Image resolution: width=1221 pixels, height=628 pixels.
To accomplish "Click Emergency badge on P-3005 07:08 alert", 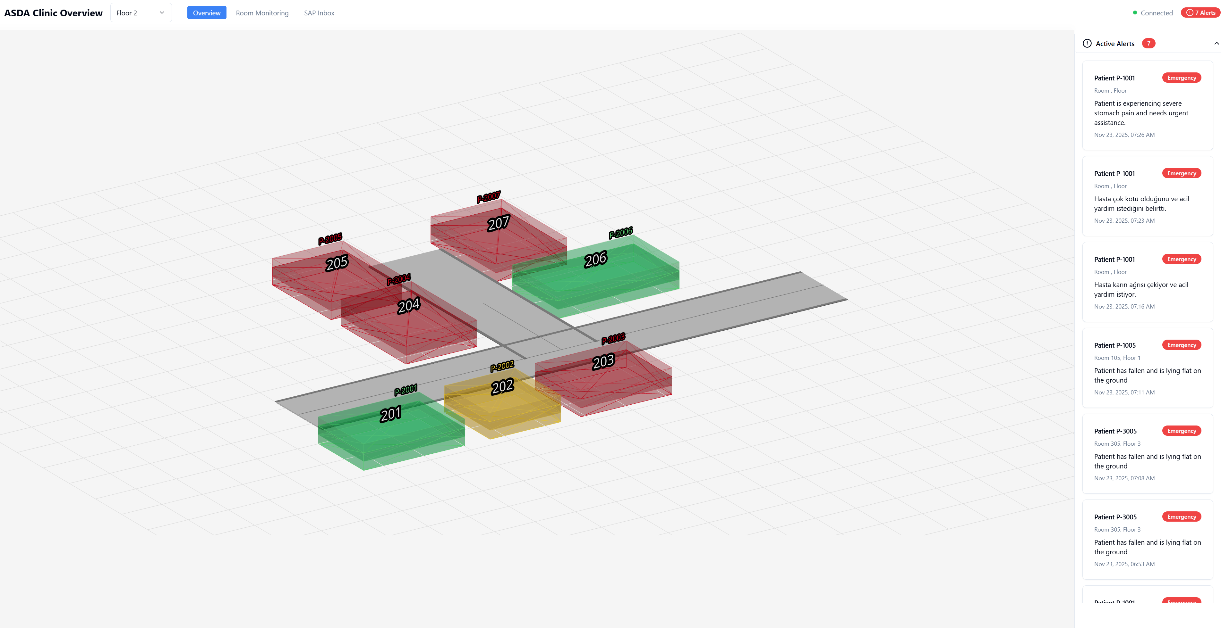I will tap(1181, 431).
